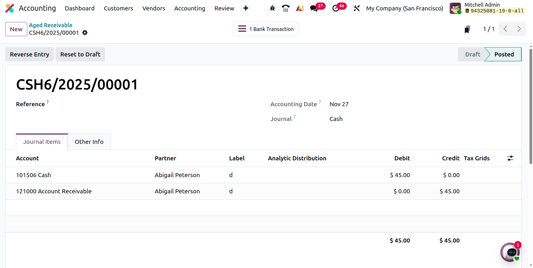Click the Cash journal value
The image size is (533, 268).
336,119
